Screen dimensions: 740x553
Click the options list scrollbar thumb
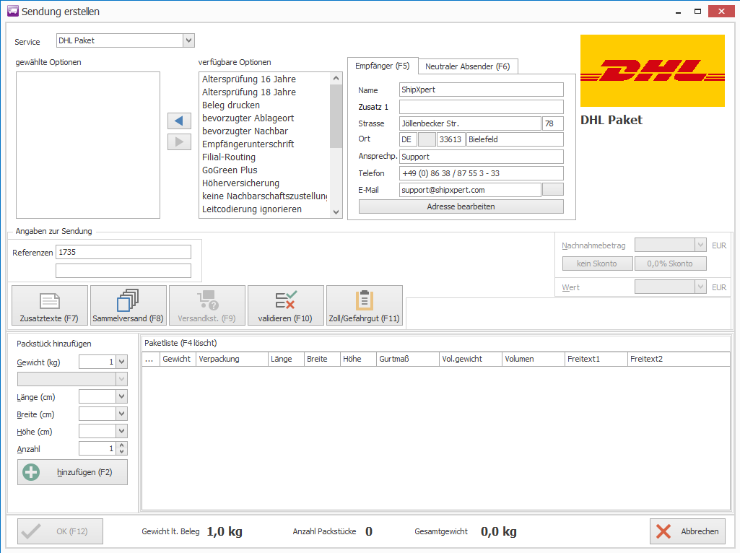336,116
